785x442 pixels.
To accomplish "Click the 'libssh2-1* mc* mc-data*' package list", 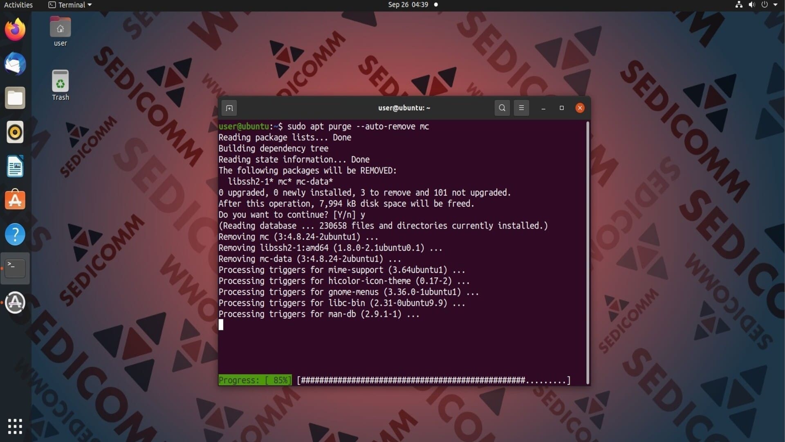I will coord(280,182).
